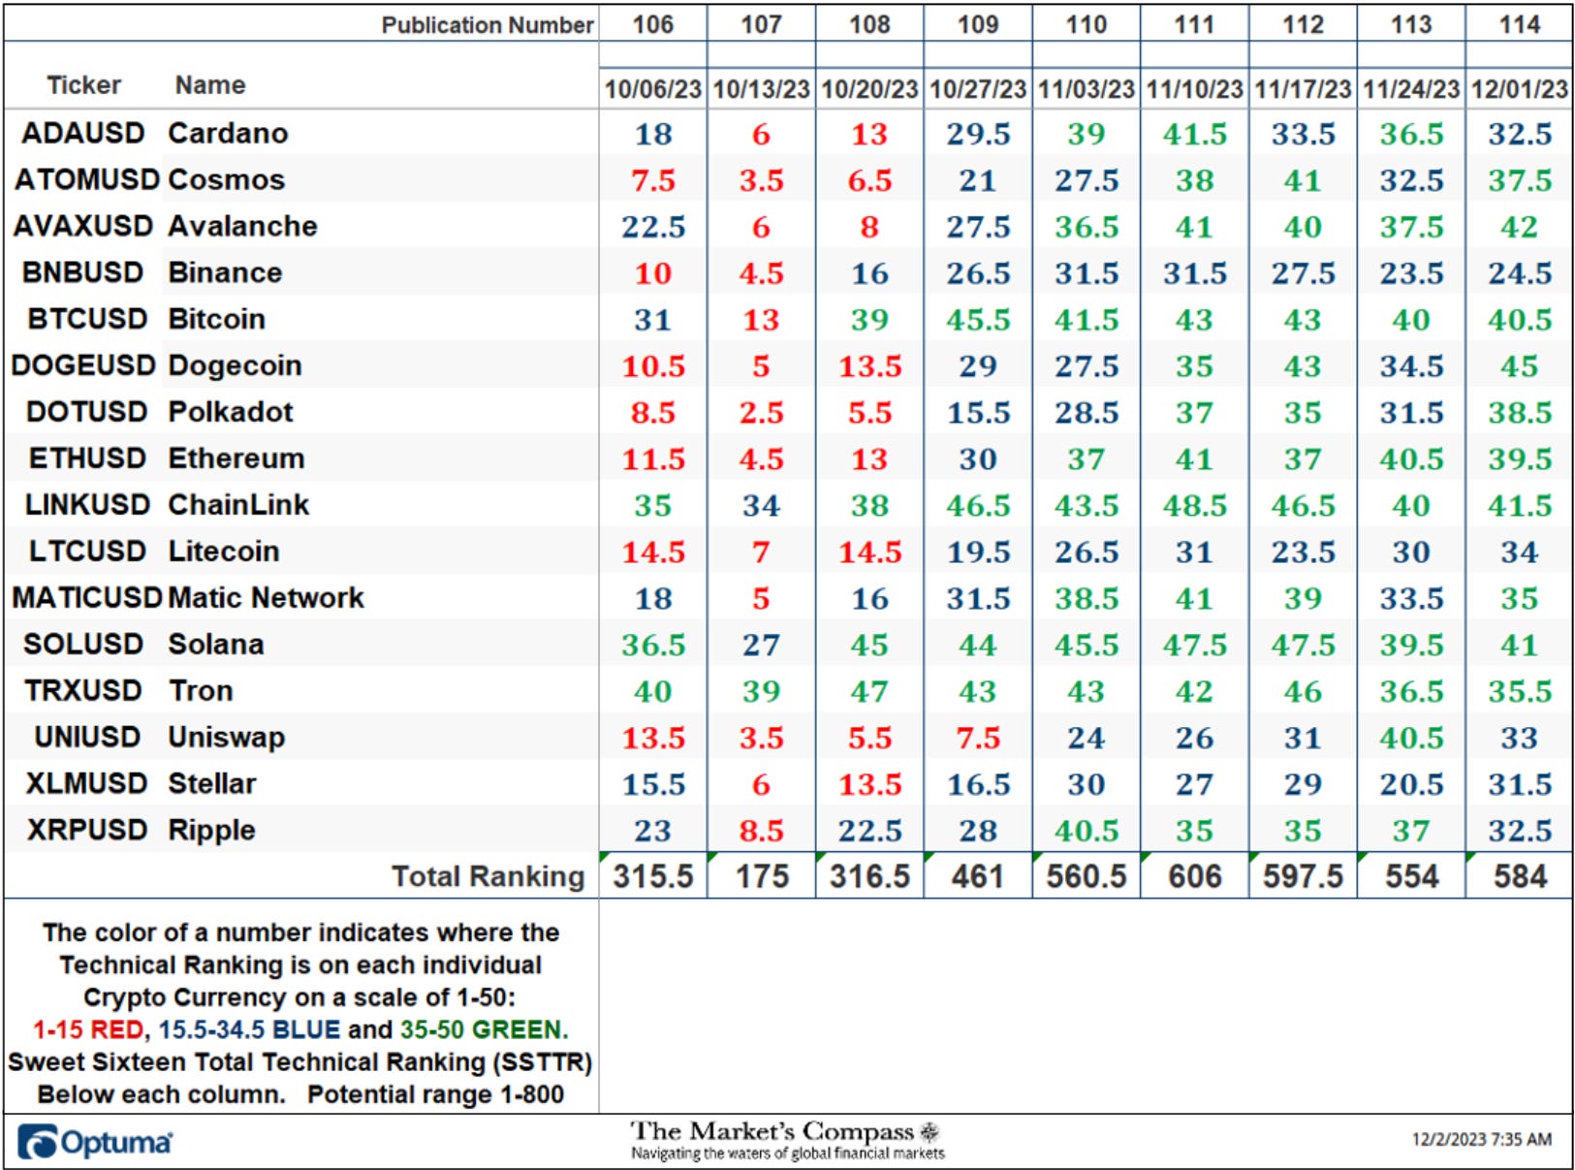The width and height of the screenshot is (1575, 1170).
Task: Click the Avalanche name cell
Action: pos(242,226)
